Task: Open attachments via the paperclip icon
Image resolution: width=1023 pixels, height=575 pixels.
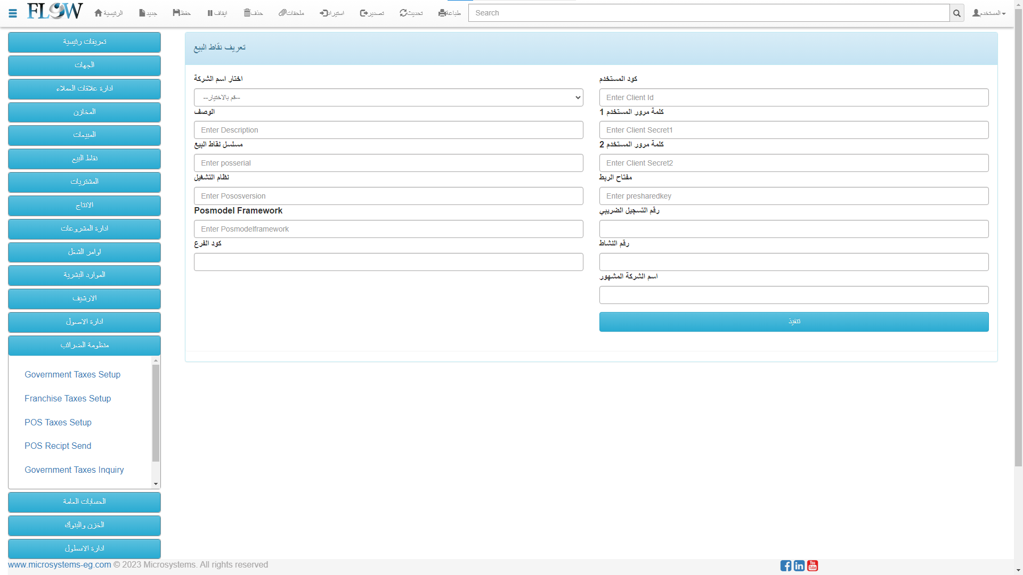Action: click(x=282, y=13)
